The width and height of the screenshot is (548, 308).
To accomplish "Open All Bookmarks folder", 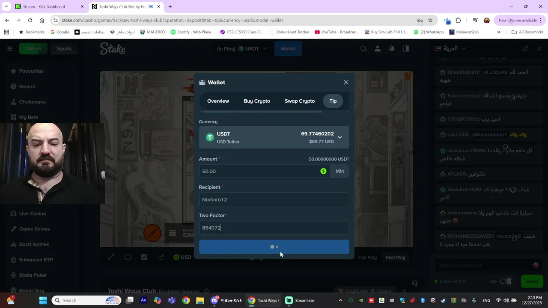I will pos(527,32).
